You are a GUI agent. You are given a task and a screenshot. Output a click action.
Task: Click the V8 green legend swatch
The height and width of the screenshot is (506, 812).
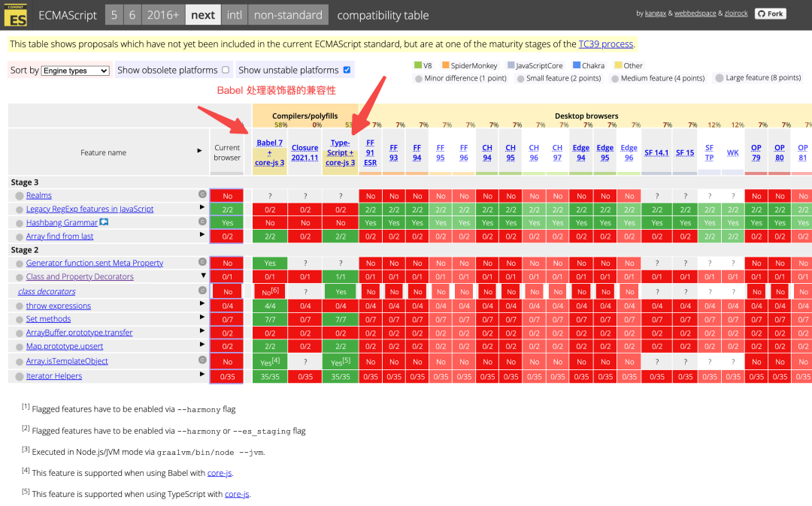tap(418, 65)
